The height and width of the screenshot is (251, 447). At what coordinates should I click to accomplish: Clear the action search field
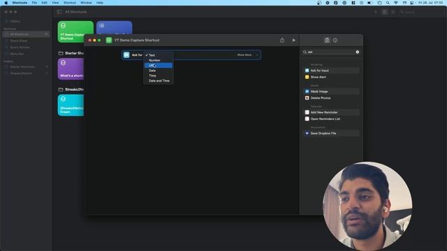pos(357,52)
